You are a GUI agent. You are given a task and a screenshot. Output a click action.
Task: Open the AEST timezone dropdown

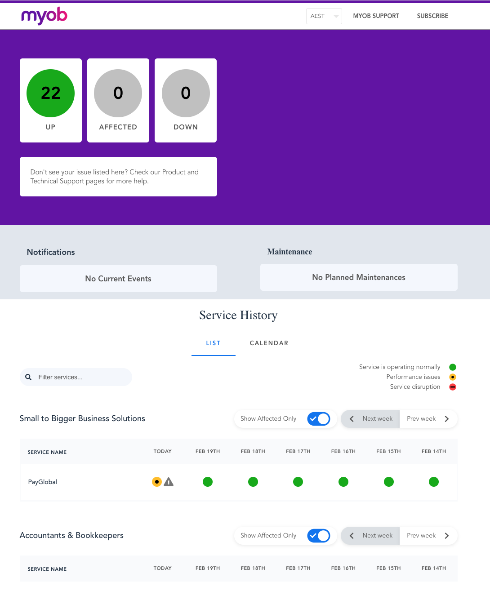point(324,16)
